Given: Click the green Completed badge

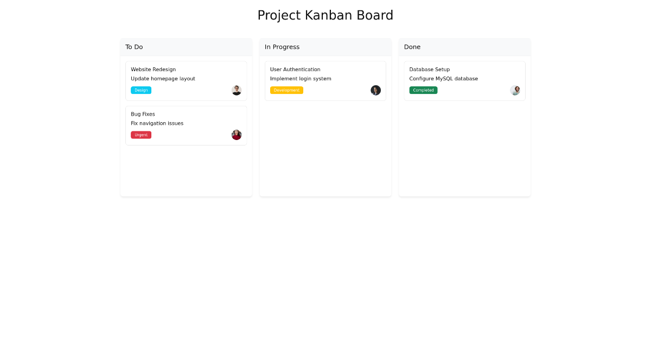Looking at the screenshot, I should click(x=423, y=90).
